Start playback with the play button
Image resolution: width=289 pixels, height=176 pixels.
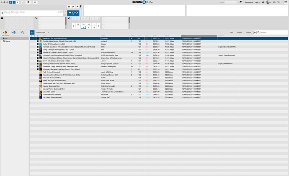pos(73,7)
